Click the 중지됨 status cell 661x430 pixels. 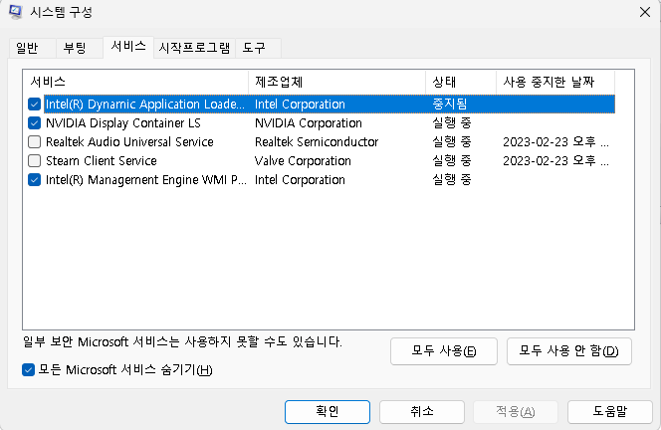[449, 105]
